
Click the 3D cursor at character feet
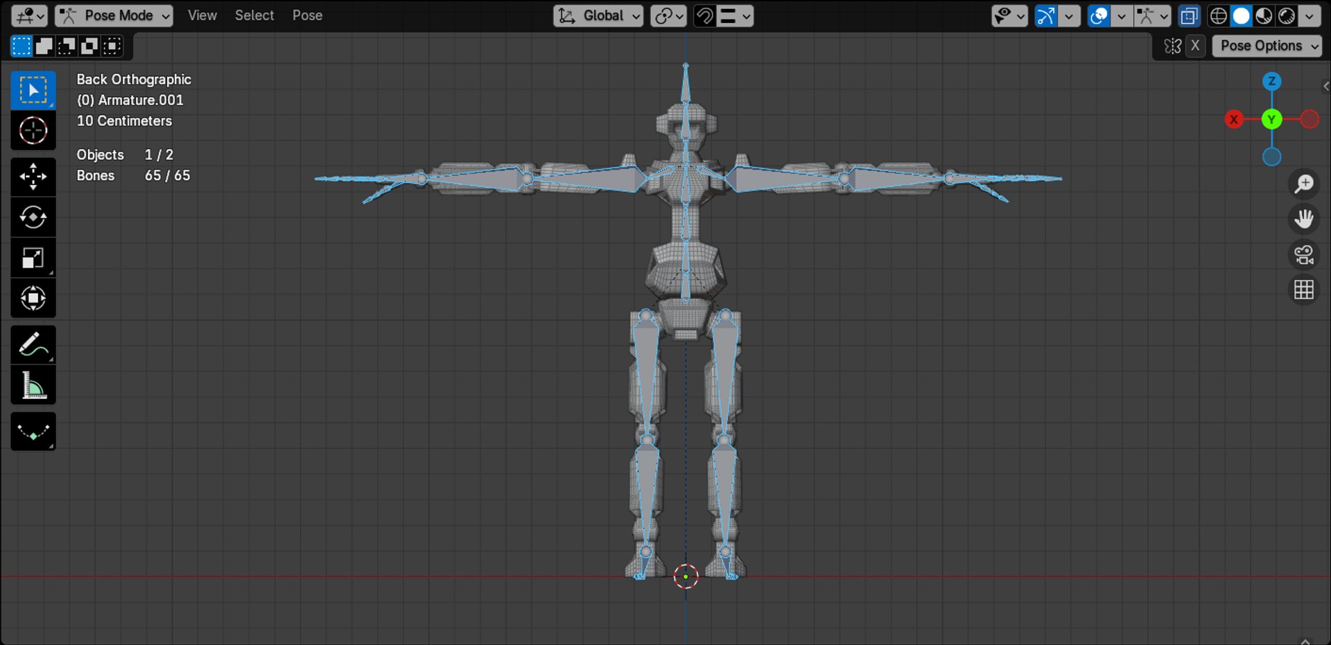click(x=686, y=576)
